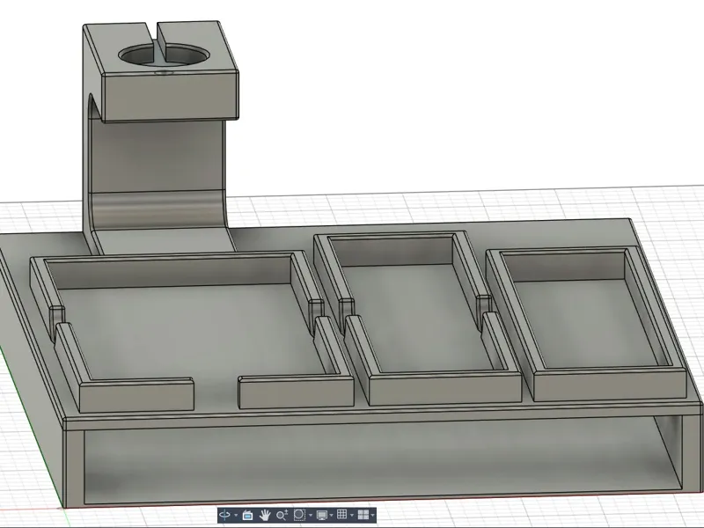Select the Zoom magnifier tool
This screenshot has height=528, width=704.
coord(282,515)
